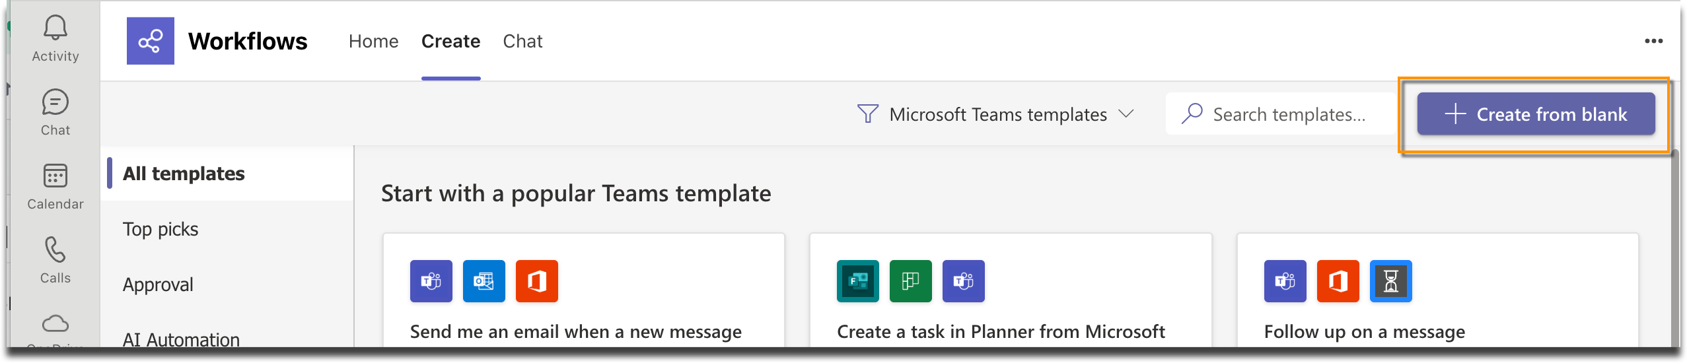
Task: Switch to the Chat tab in Workflows
Action: (522, 41)
